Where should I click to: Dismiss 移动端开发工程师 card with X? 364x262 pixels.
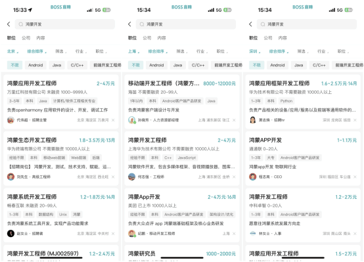(x=234, y=120)
